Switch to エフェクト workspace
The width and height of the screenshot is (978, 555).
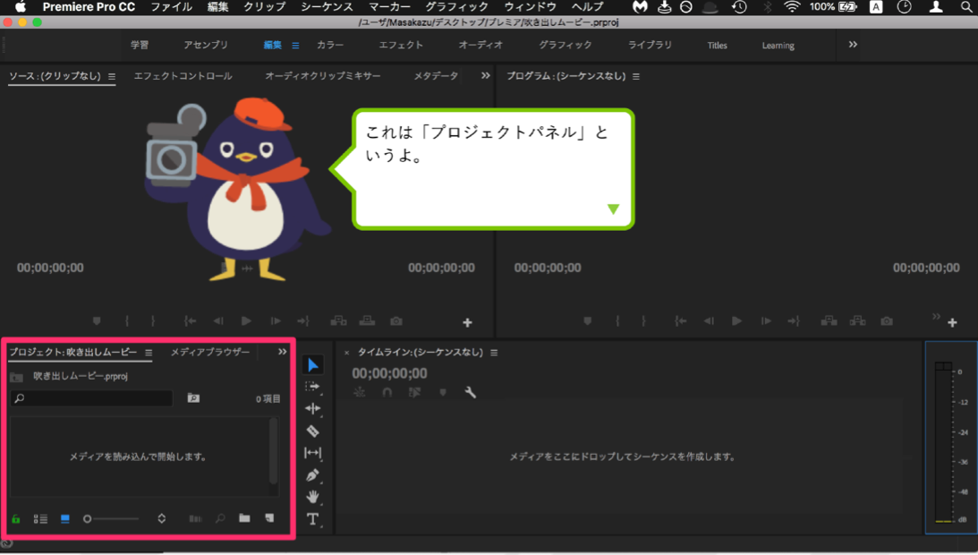tap(401, 45)
